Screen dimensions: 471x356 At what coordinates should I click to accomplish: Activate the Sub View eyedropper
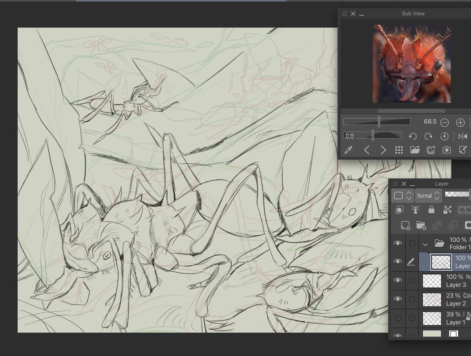(348, 150)
